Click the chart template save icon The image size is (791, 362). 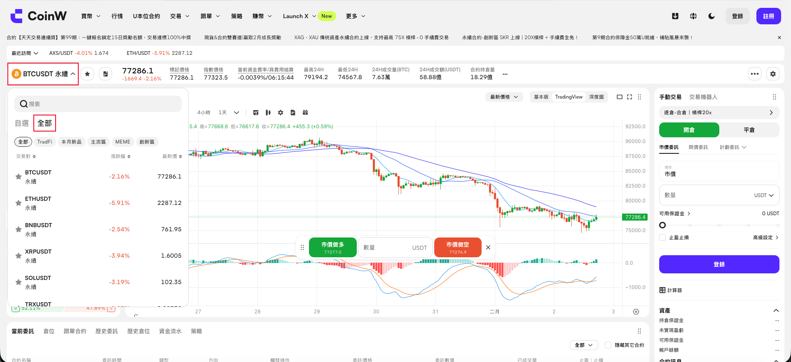point(293,113)
